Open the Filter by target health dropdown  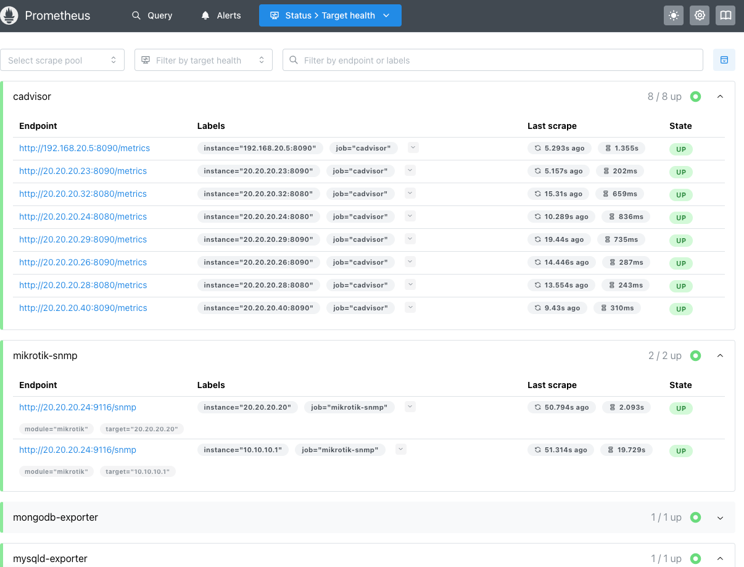204,60
